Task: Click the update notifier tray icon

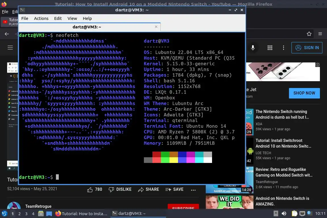Action: click(x=309, y=213)
